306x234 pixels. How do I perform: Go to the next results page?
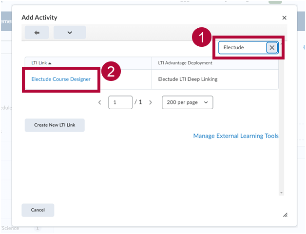(151, 103)
